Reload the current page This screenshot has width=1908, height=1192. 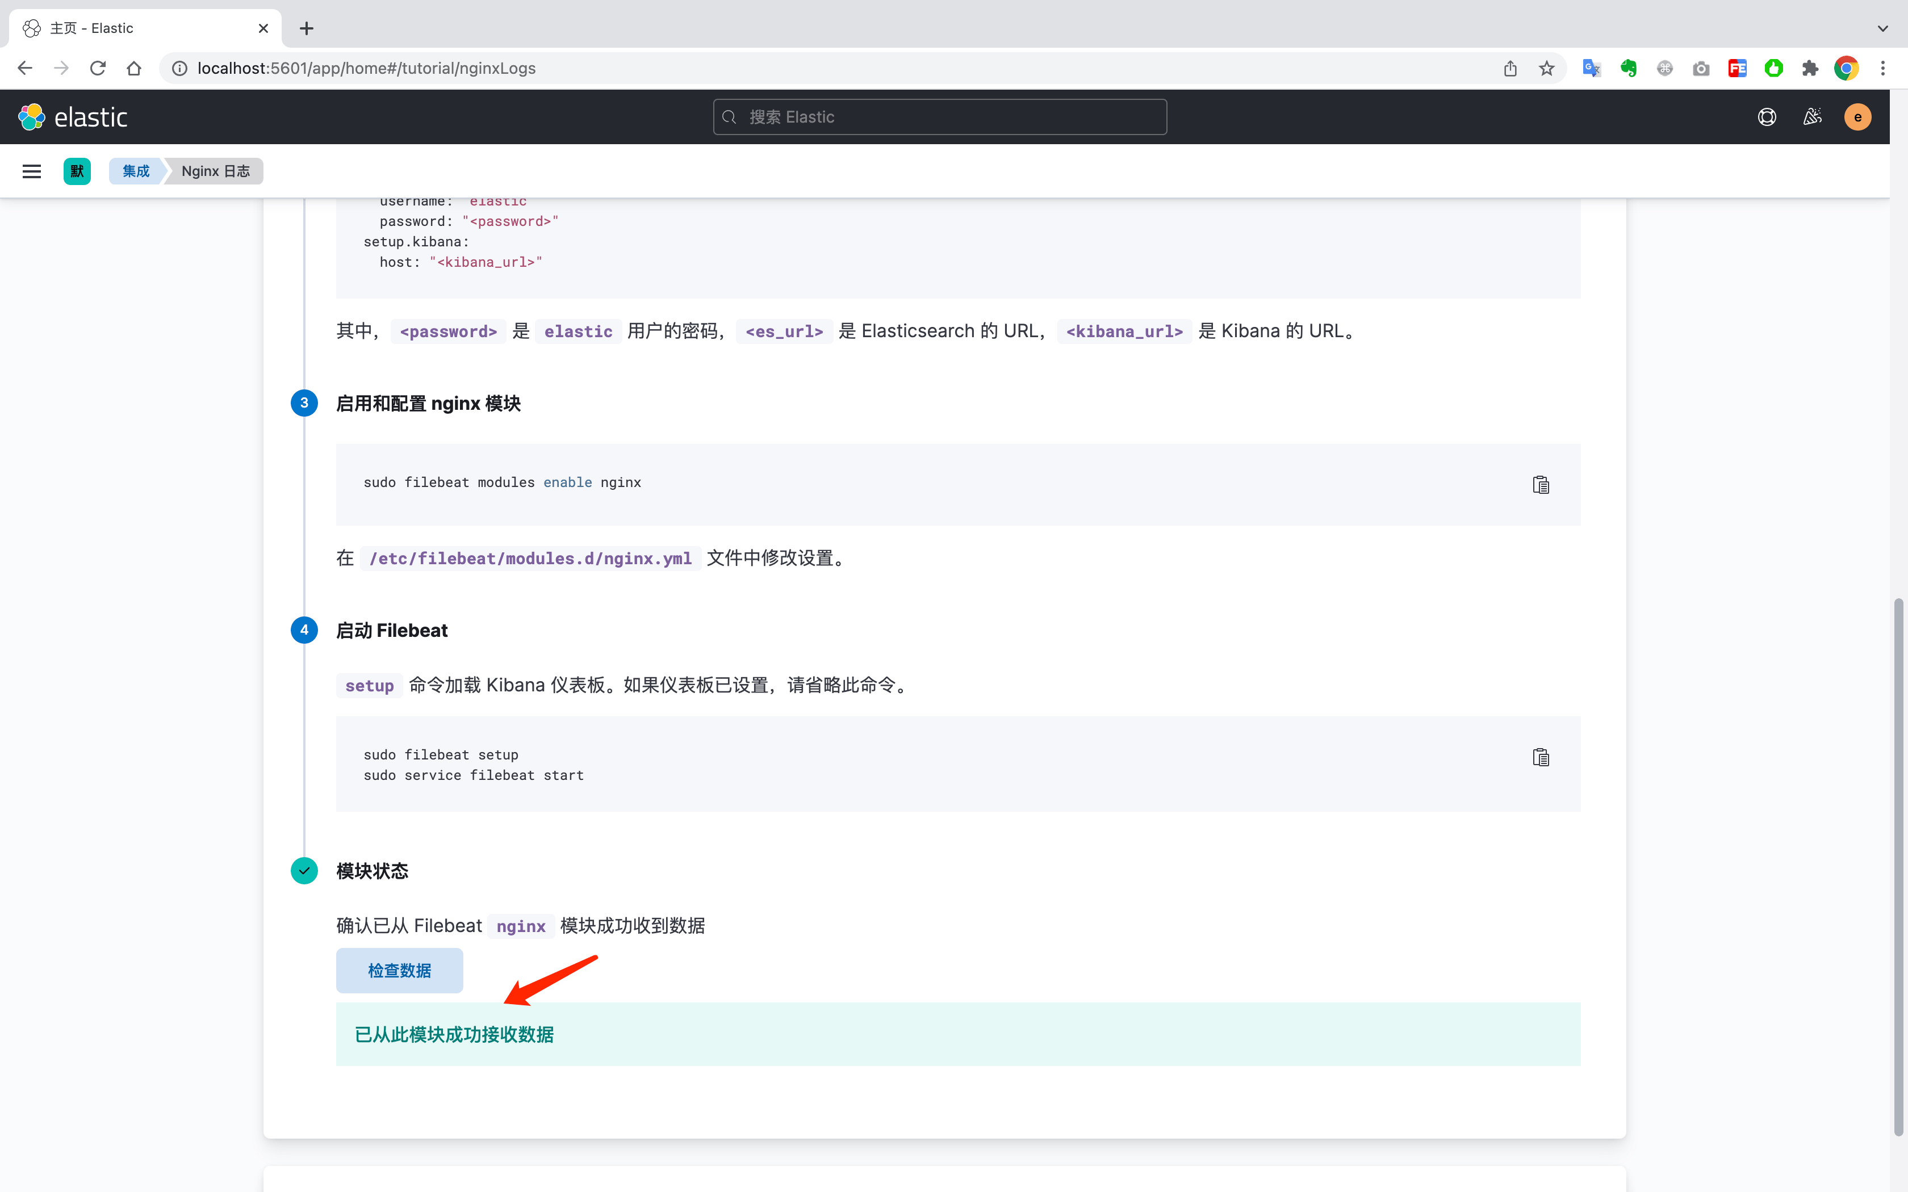[x=98, y=69]
